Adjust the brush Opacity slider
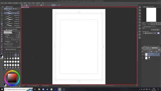This screenshot has height=91, width=161. tap(10, 38)
